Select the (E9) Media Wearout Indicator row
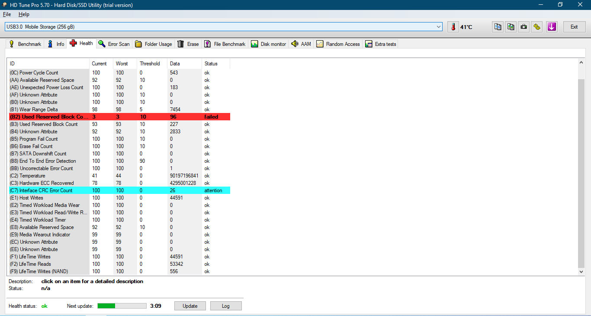The image size is (591, 316). tap(119, 235)
